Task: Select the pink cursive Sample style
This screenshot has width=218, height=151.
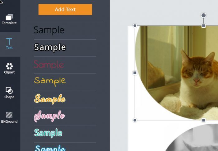Action: (50, 116)
